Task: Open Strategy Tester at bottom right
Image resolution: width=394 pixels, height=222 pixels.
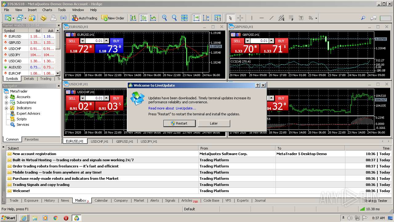Action: (x=375, y=201)
